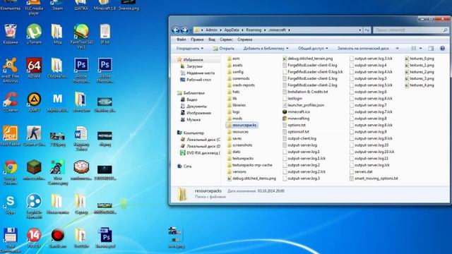
Task: Expand Добавить в библиотеку dropdown
Action: [x=266, y=49]
